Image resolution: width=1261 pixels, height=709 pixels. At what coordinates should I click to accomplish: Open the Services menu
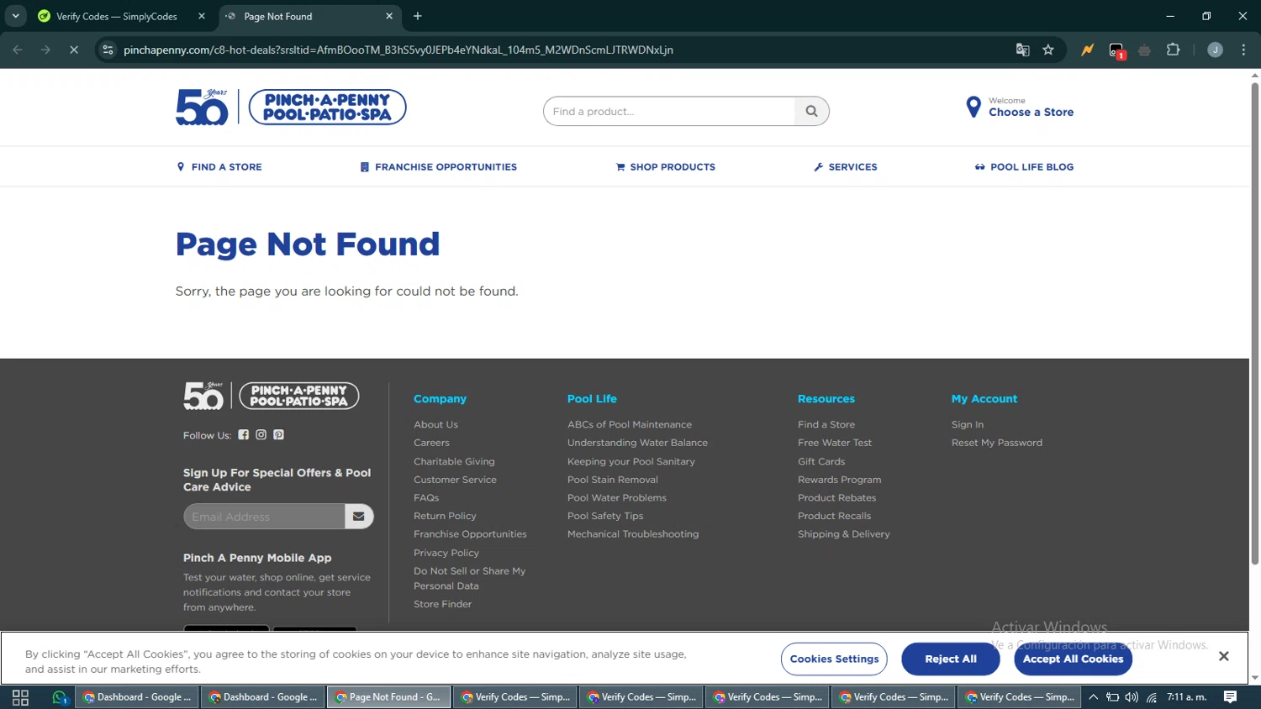(846, 167)
